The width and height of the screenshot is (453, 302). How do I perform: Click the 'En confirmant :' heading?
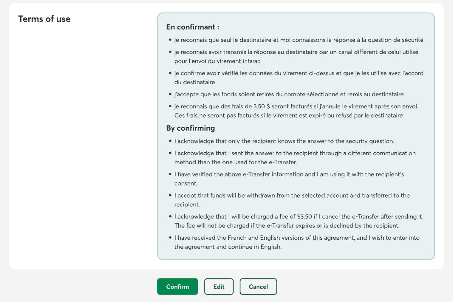coord(193,27)
